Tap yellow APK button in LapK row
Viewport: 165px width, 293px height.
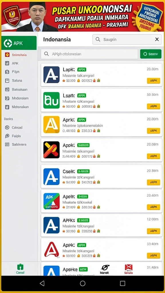[154, 81]
